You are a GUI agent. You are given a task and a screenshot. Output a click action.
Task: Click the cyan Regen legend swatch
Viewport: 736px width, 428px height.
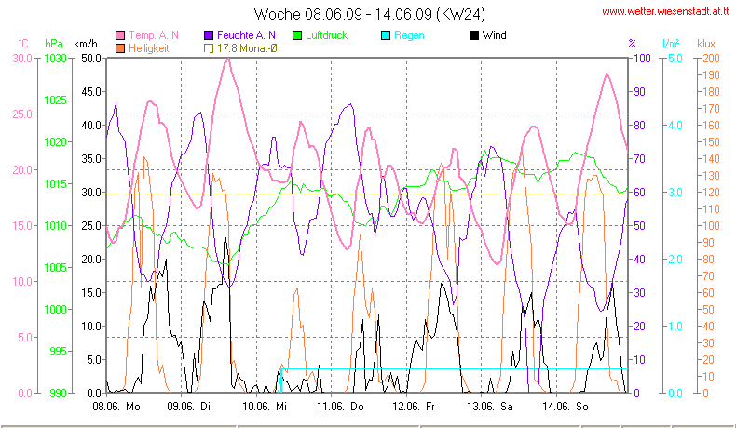(x=386, y=35)
